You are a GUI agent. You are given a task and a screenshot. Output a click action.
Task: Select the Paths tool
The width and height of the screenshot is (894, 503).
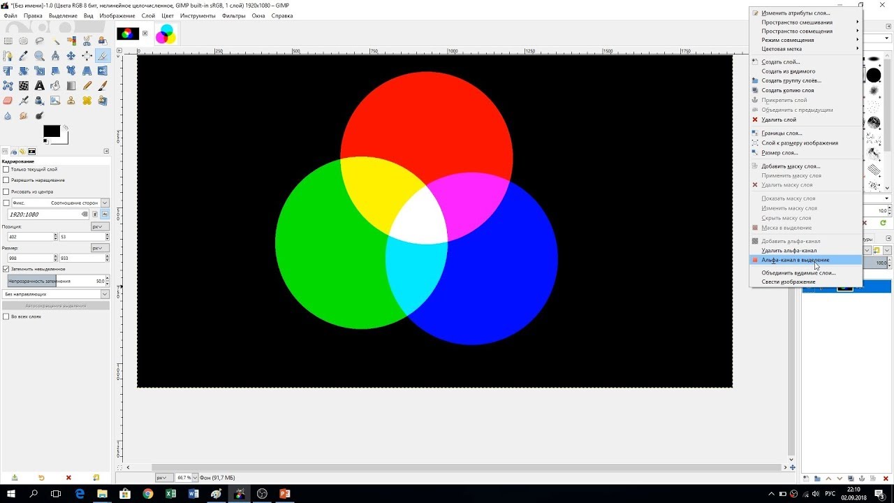[8, 55]
